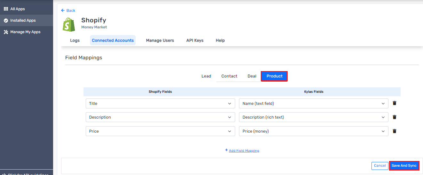The width and height of the screenshot is (423, 175).
Task: Open Manage My Apps in sidebar
Action: 25,32
